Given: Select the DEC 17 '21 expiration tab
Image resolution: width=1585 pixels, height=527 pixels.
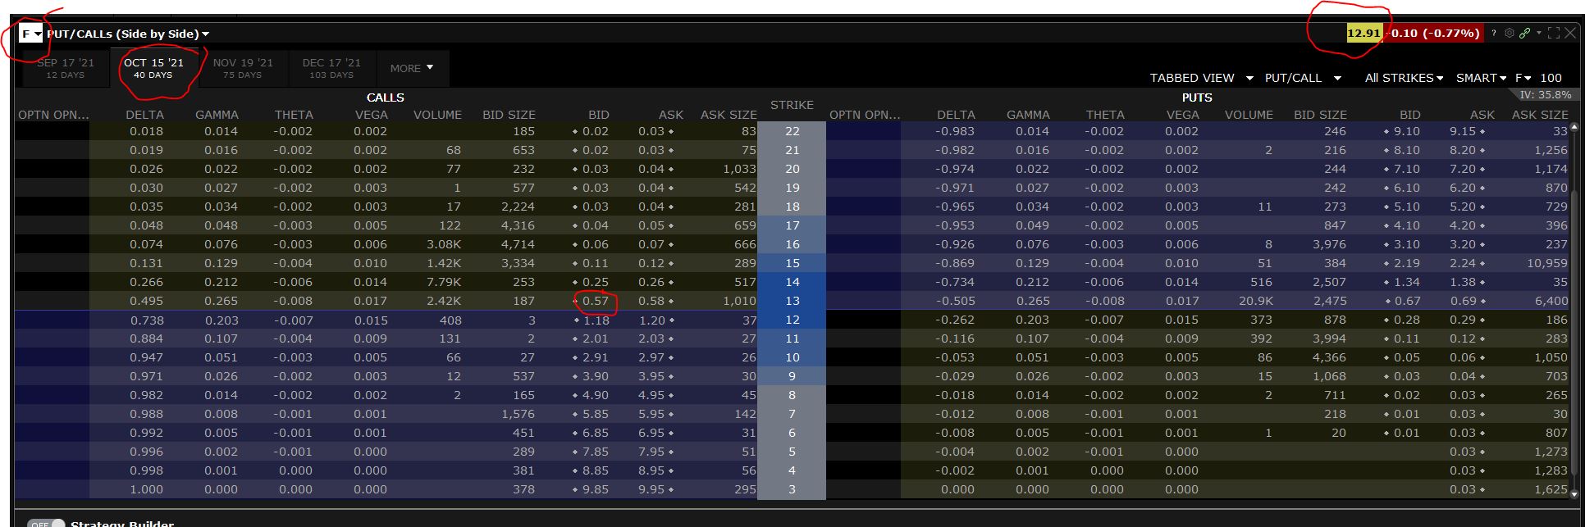Looking at the screenshot, I should tap(331, 68).
